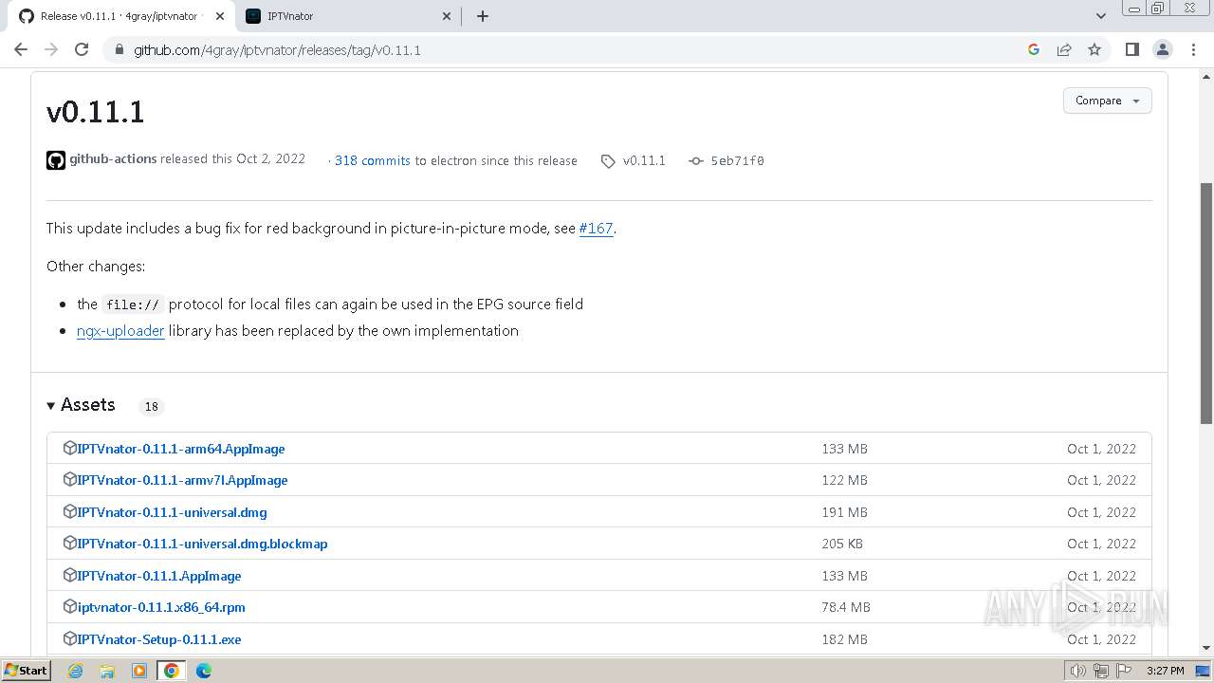
Task: Click the Assets count badge 18
Action: (151, 406)
